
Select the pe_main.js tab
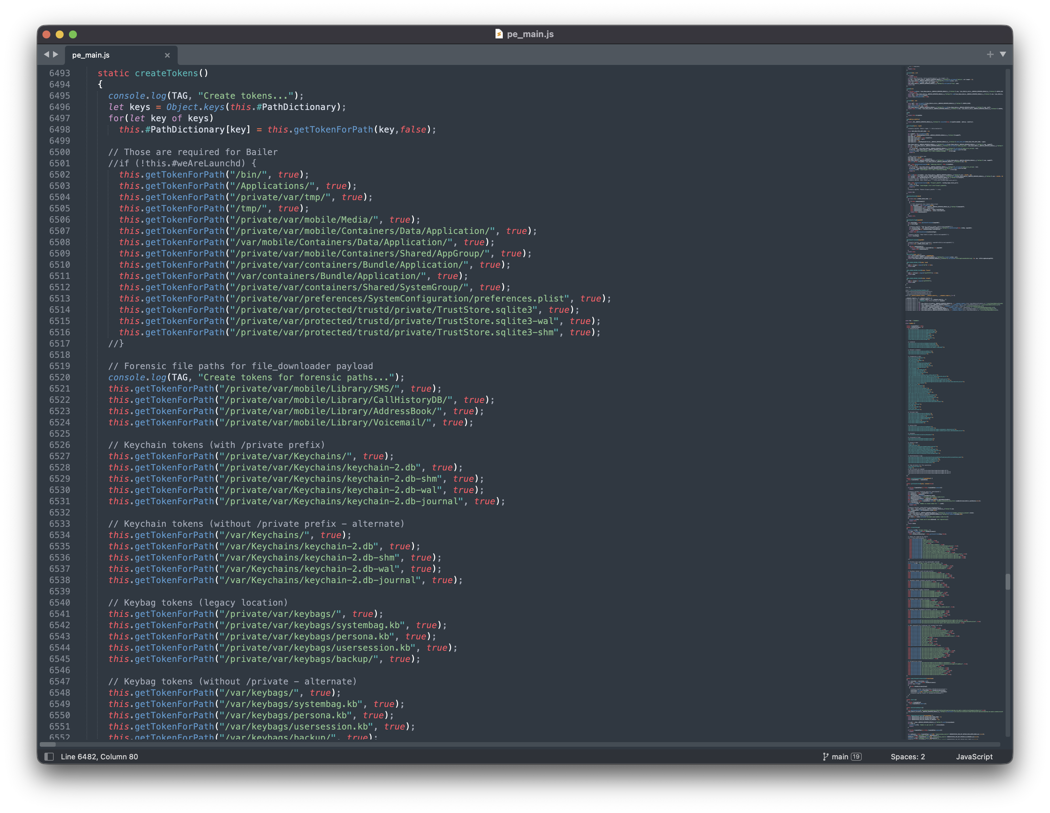(x=91, y=55)
